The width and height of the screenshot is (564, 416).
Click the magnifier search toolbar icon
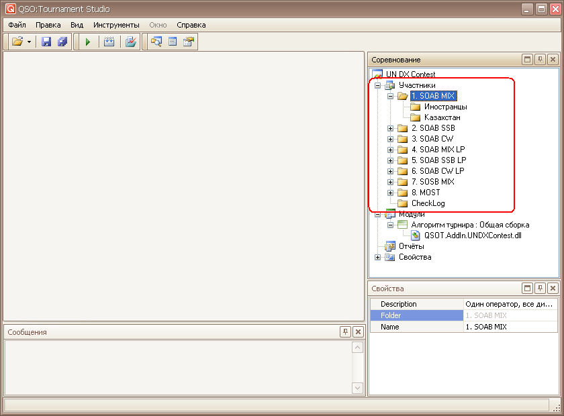coord(156,42)
